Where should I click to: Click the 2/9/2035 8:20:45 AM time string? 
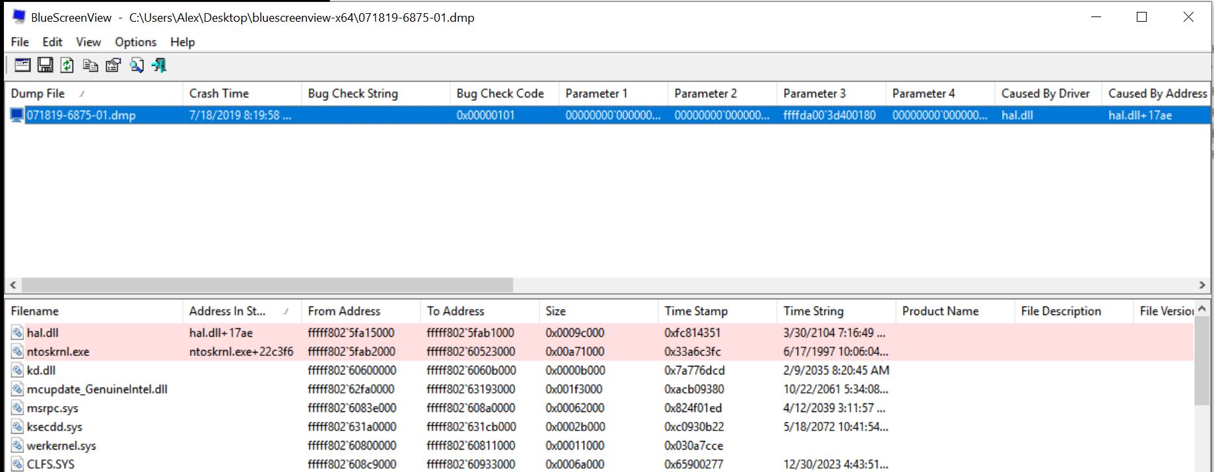click(836, 370)
